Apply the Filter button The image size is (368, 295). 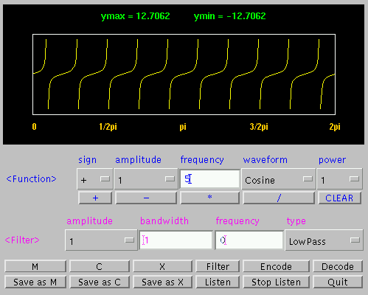pos(218,266)
